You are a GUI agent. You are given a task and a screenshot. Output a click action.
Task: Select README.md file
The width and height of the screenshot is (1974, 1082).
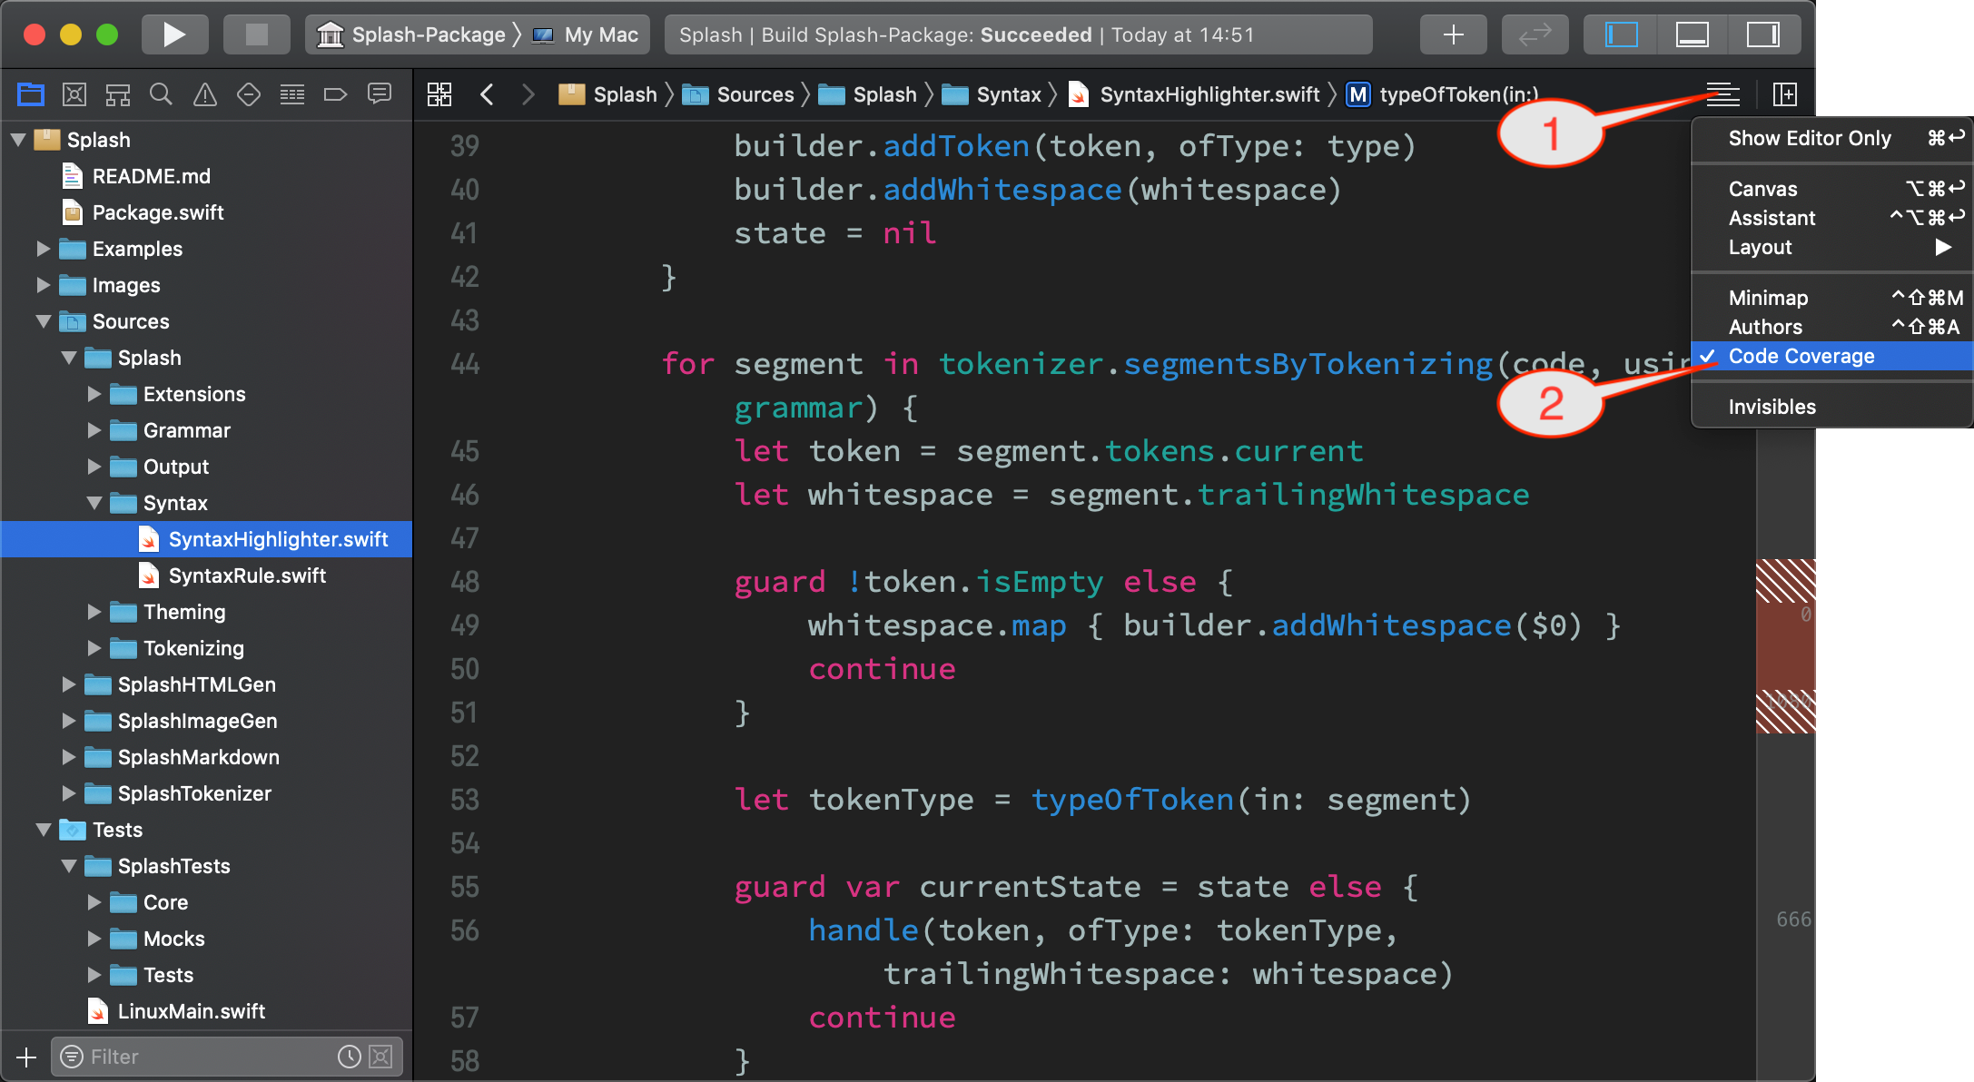(206, 176)
